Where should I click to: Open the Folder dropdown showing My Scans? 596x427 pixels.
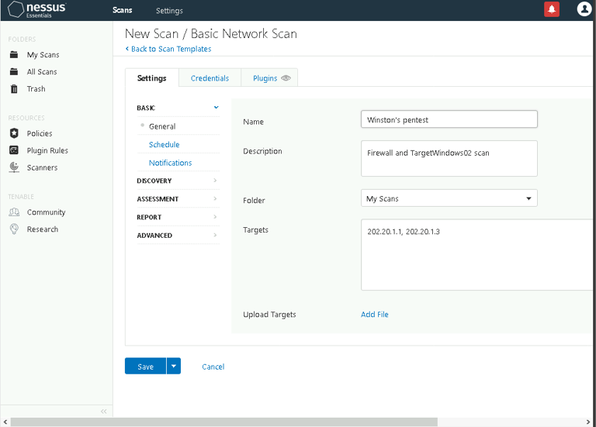coord(449,198)
